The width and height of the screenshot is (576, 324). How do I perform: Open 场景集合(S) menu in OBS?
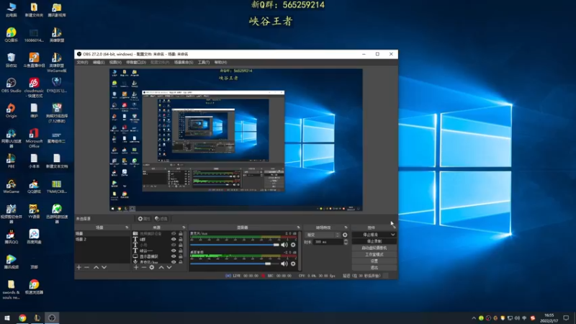click(184, 63)
